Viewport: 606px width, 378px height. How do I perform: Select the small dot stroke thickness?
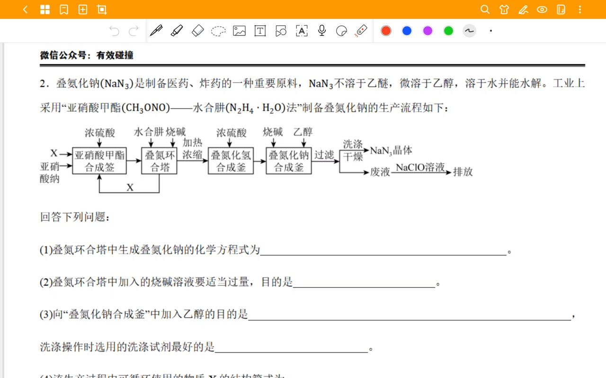pos(491,31)
